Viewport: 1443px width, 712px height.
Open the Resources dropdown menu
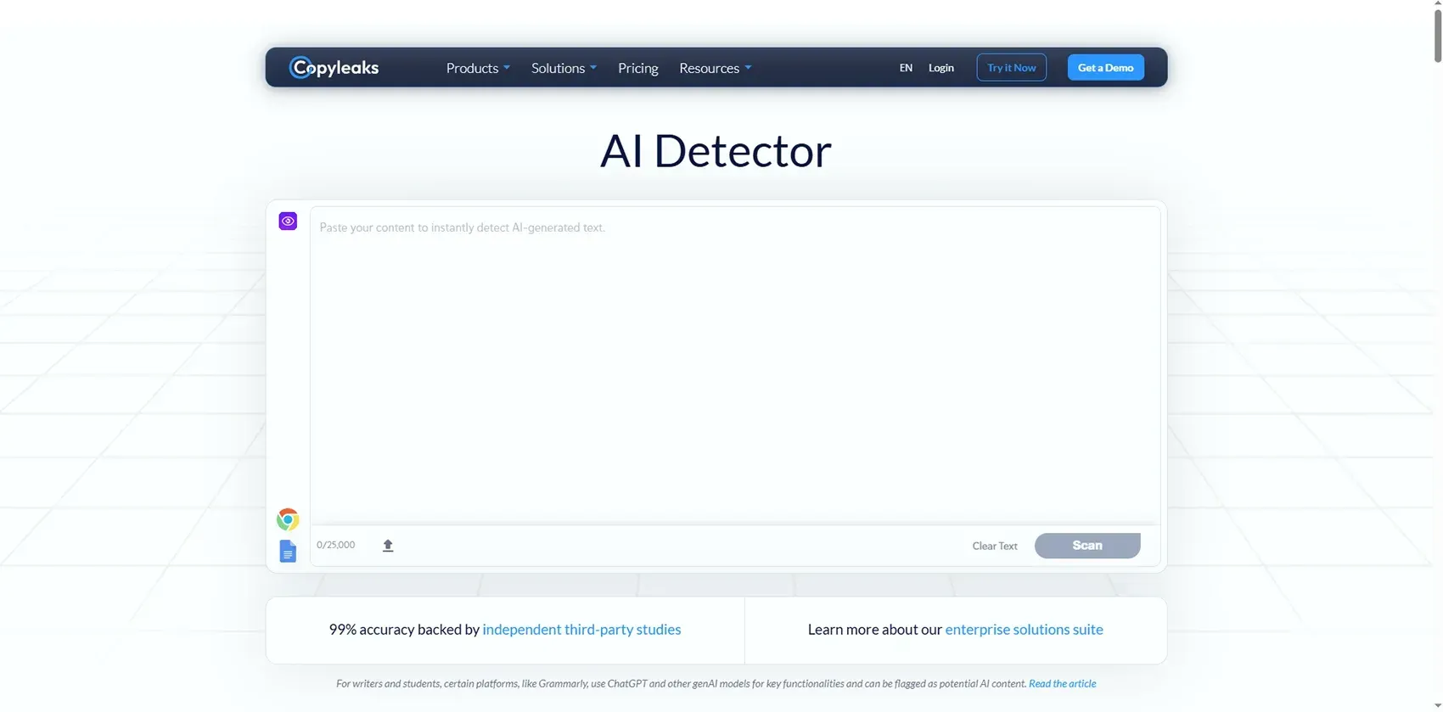[714, 68]
